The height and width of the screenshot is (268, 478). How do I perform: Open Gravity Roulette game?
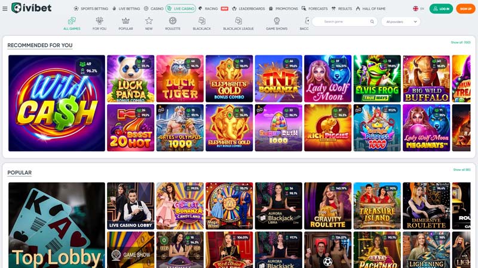point(327,205)
